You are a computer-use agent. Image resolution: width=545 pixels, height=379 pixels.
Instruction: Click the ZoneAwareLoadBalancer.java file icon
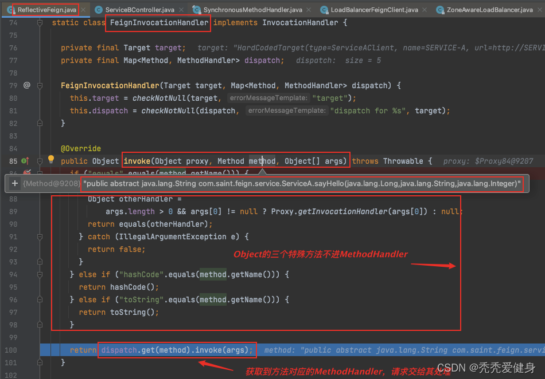(440, 10)
